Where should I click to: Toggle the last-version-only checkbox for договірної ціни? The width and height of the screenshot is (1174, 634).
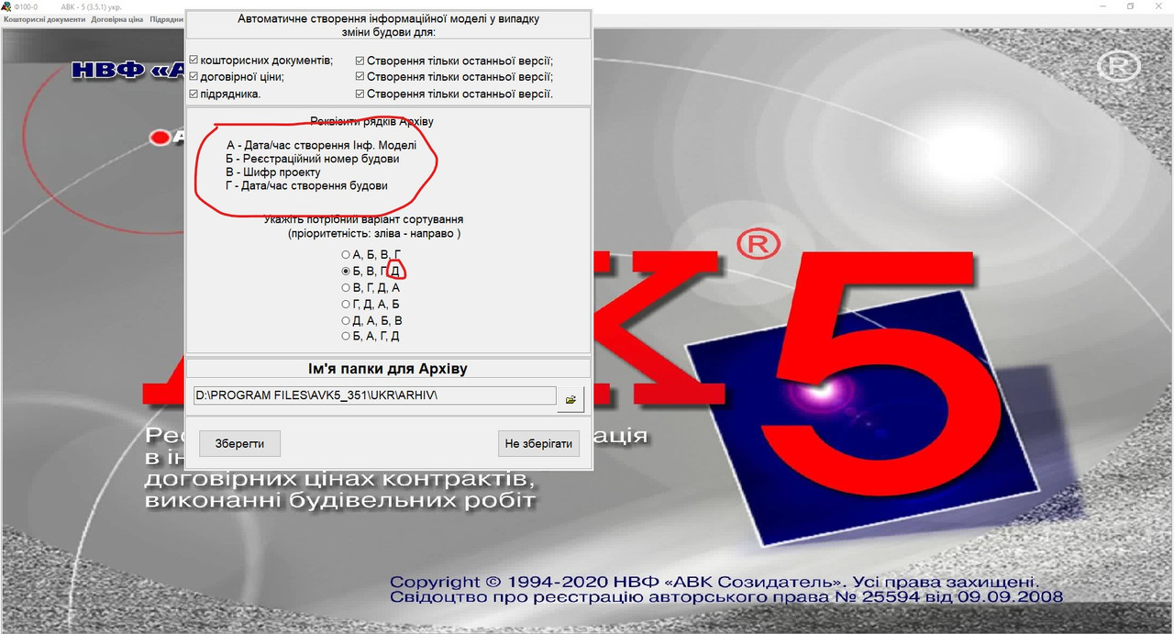360,77
